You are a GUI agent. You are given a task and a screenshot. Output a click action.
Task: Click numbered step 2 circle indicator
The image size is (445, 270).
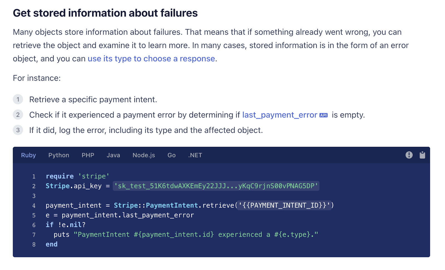18,115
